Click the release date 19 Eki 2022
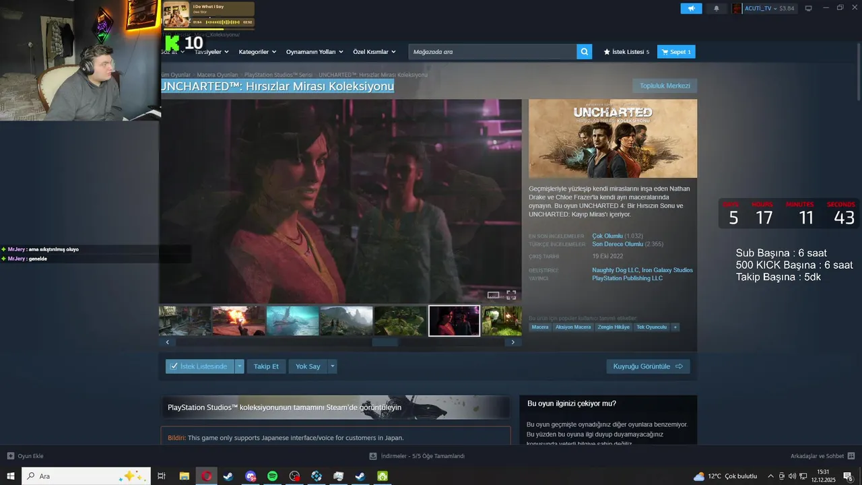 [607, 257]
